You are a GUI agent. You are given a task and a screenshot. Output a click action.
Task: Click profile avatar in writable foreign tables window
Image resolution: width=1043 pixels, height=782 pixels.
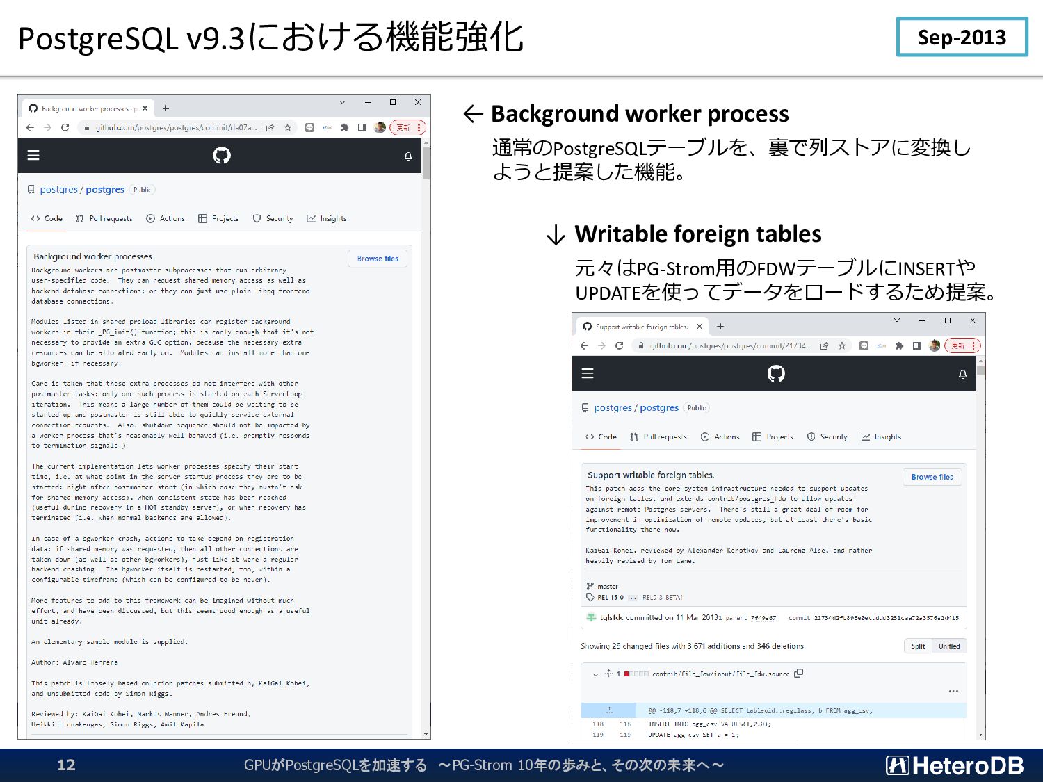click(935, 345)
